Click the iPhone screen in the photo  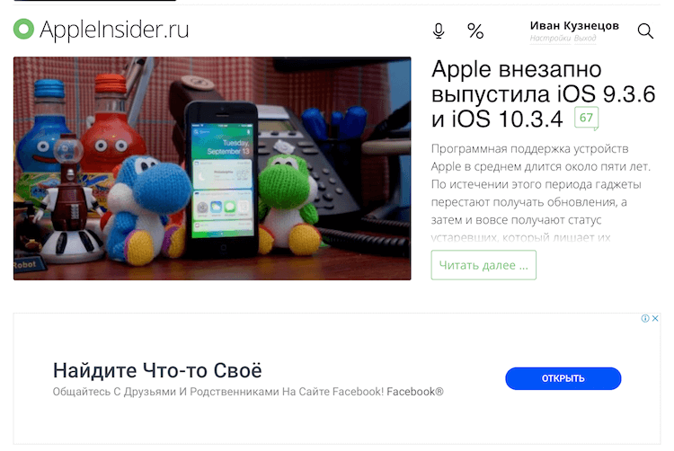click(x=222, y=181)
